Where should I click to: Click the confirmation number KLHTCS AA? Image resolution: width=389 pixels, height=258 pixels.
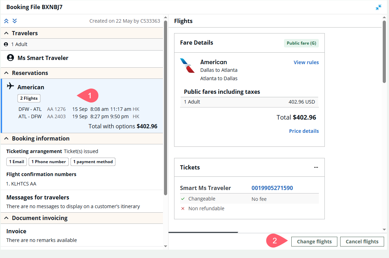coord(24,184)
